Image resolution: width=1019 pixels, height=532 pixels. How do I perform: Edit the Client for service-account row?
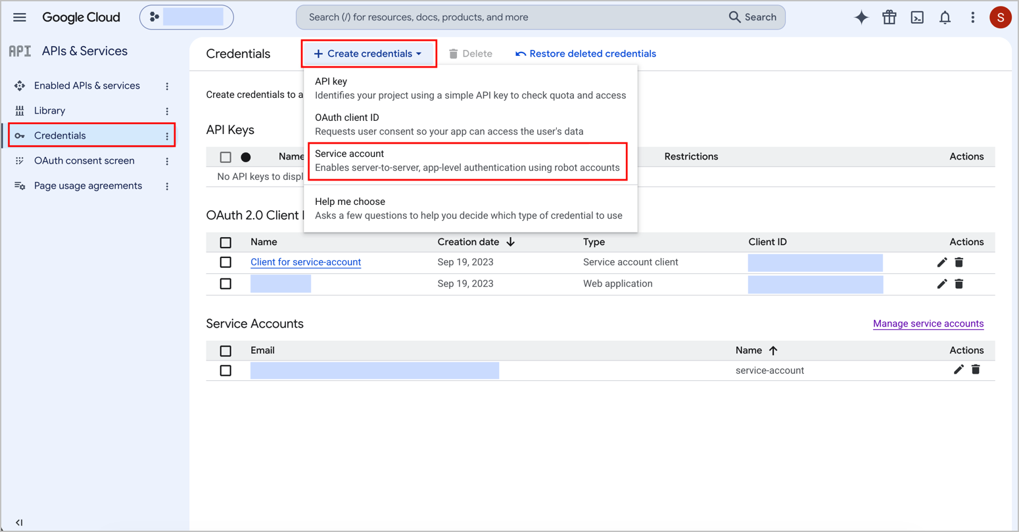pyautogui.click(x=942, y=263)
